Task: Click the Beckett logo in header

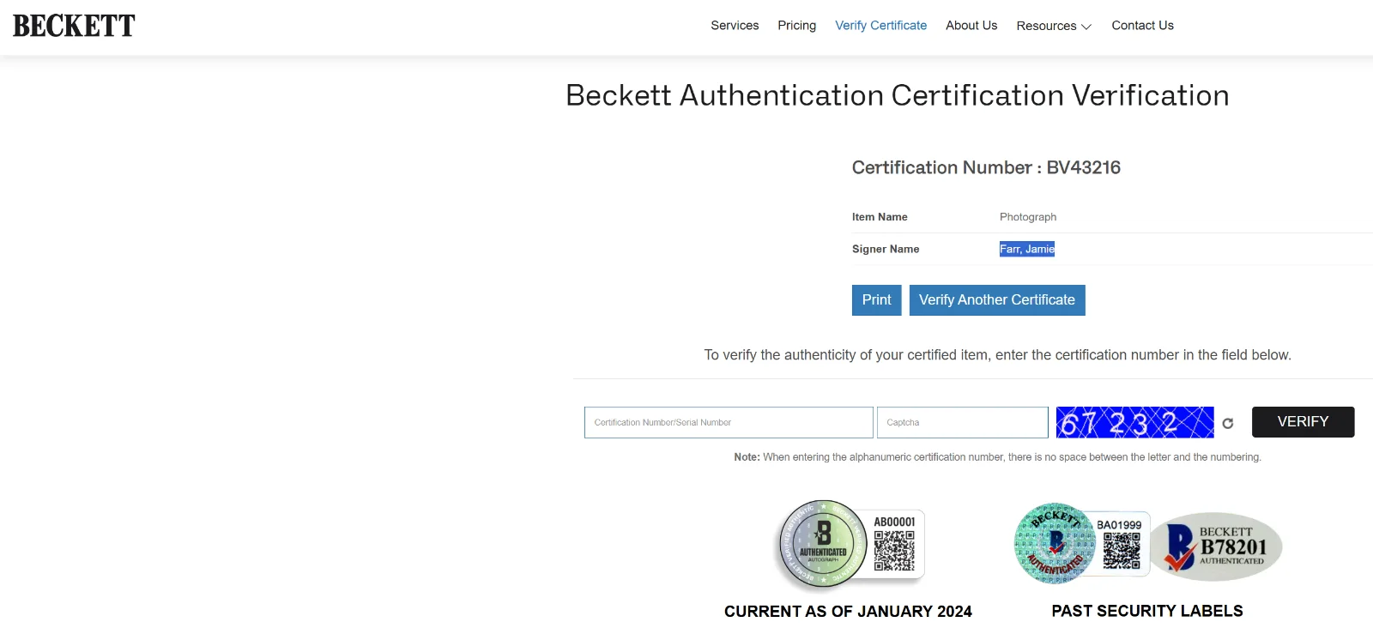Action: [x=74, y=26]
